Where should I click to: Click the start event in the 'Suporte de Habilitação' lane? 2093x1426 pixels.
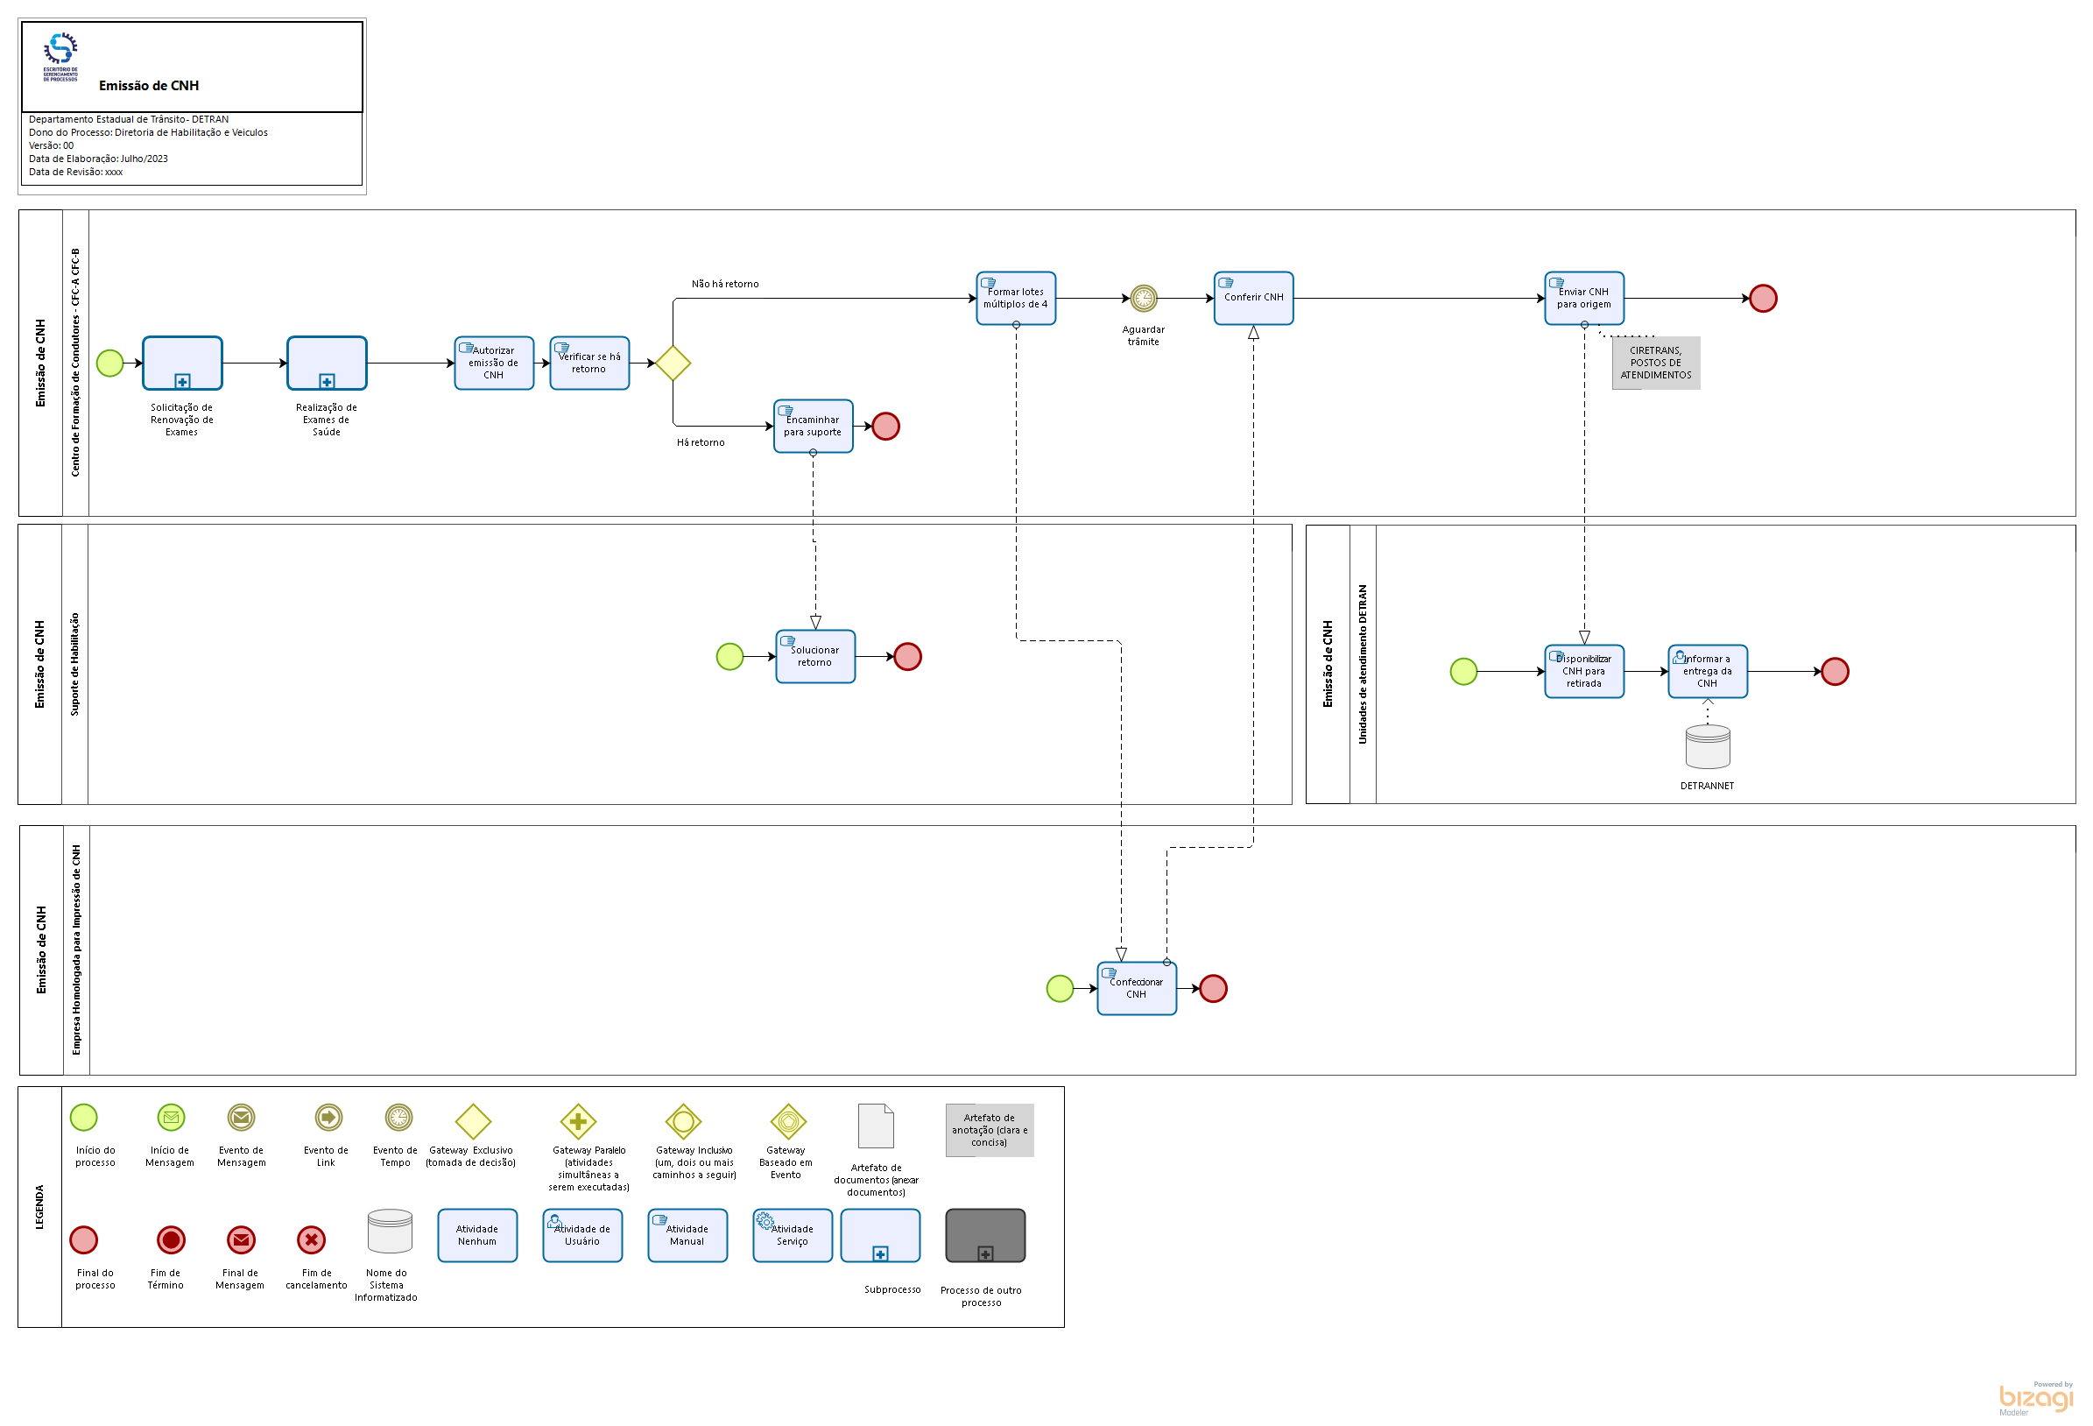[x=729, y=657]
